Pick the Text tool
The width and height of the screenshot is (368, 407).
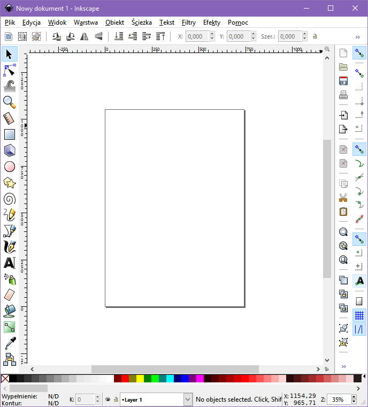pyautogui.click(x=9, y=263)
